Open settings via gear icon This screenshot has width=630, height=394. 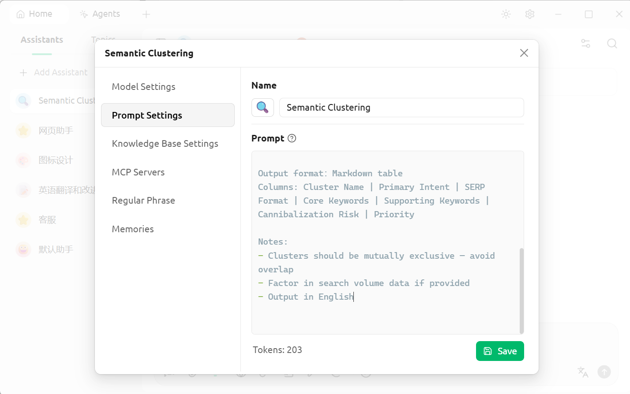click(530, 14)
